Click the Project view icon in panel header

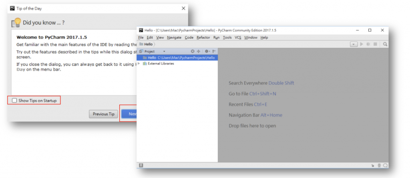pyautogui.click(x=142, y=52)
